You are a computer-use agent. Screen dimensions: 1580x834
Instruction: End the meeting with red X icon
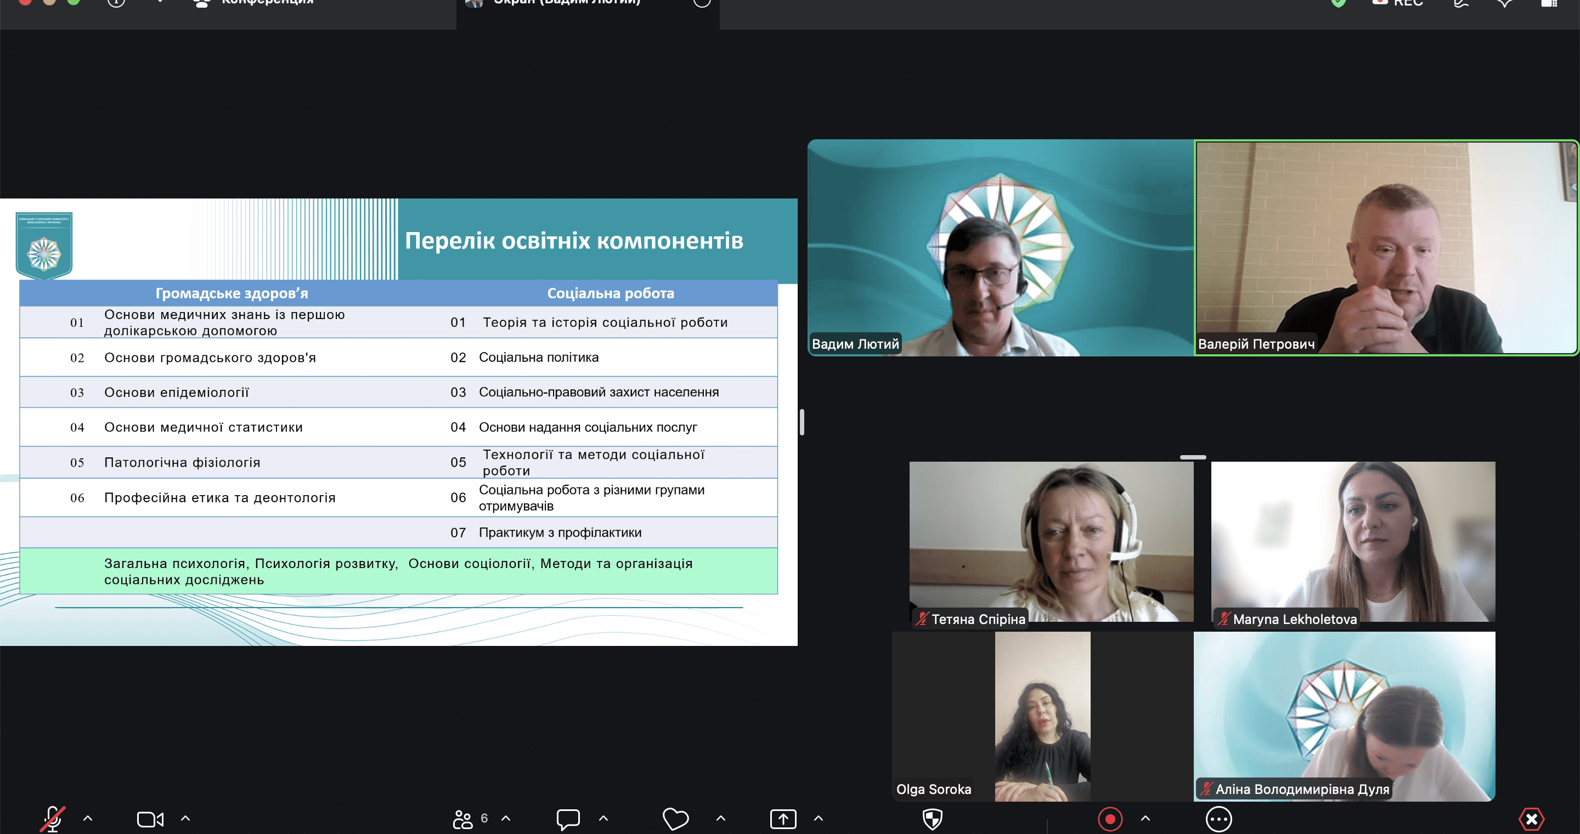pyautogui.click(x=1532, y=819)
